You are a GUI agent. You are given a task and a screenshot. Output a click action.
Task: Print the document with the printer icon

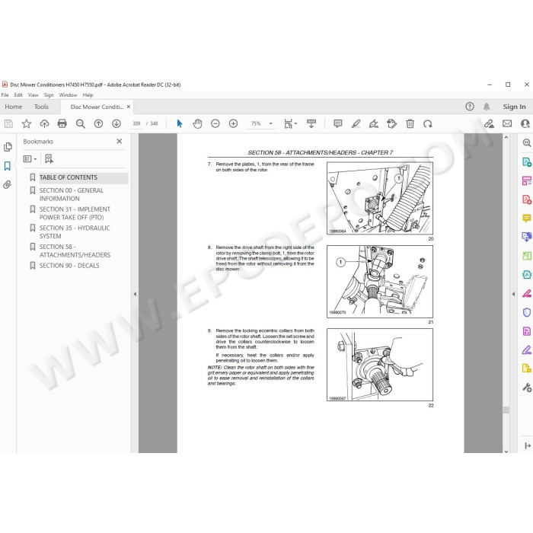62,123
